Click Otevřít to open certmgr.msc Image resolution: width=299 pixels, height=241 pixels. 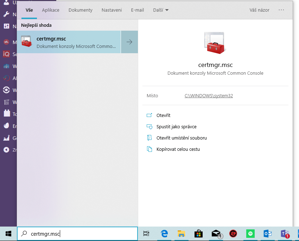pyautogui.click(x=164, y=115)
